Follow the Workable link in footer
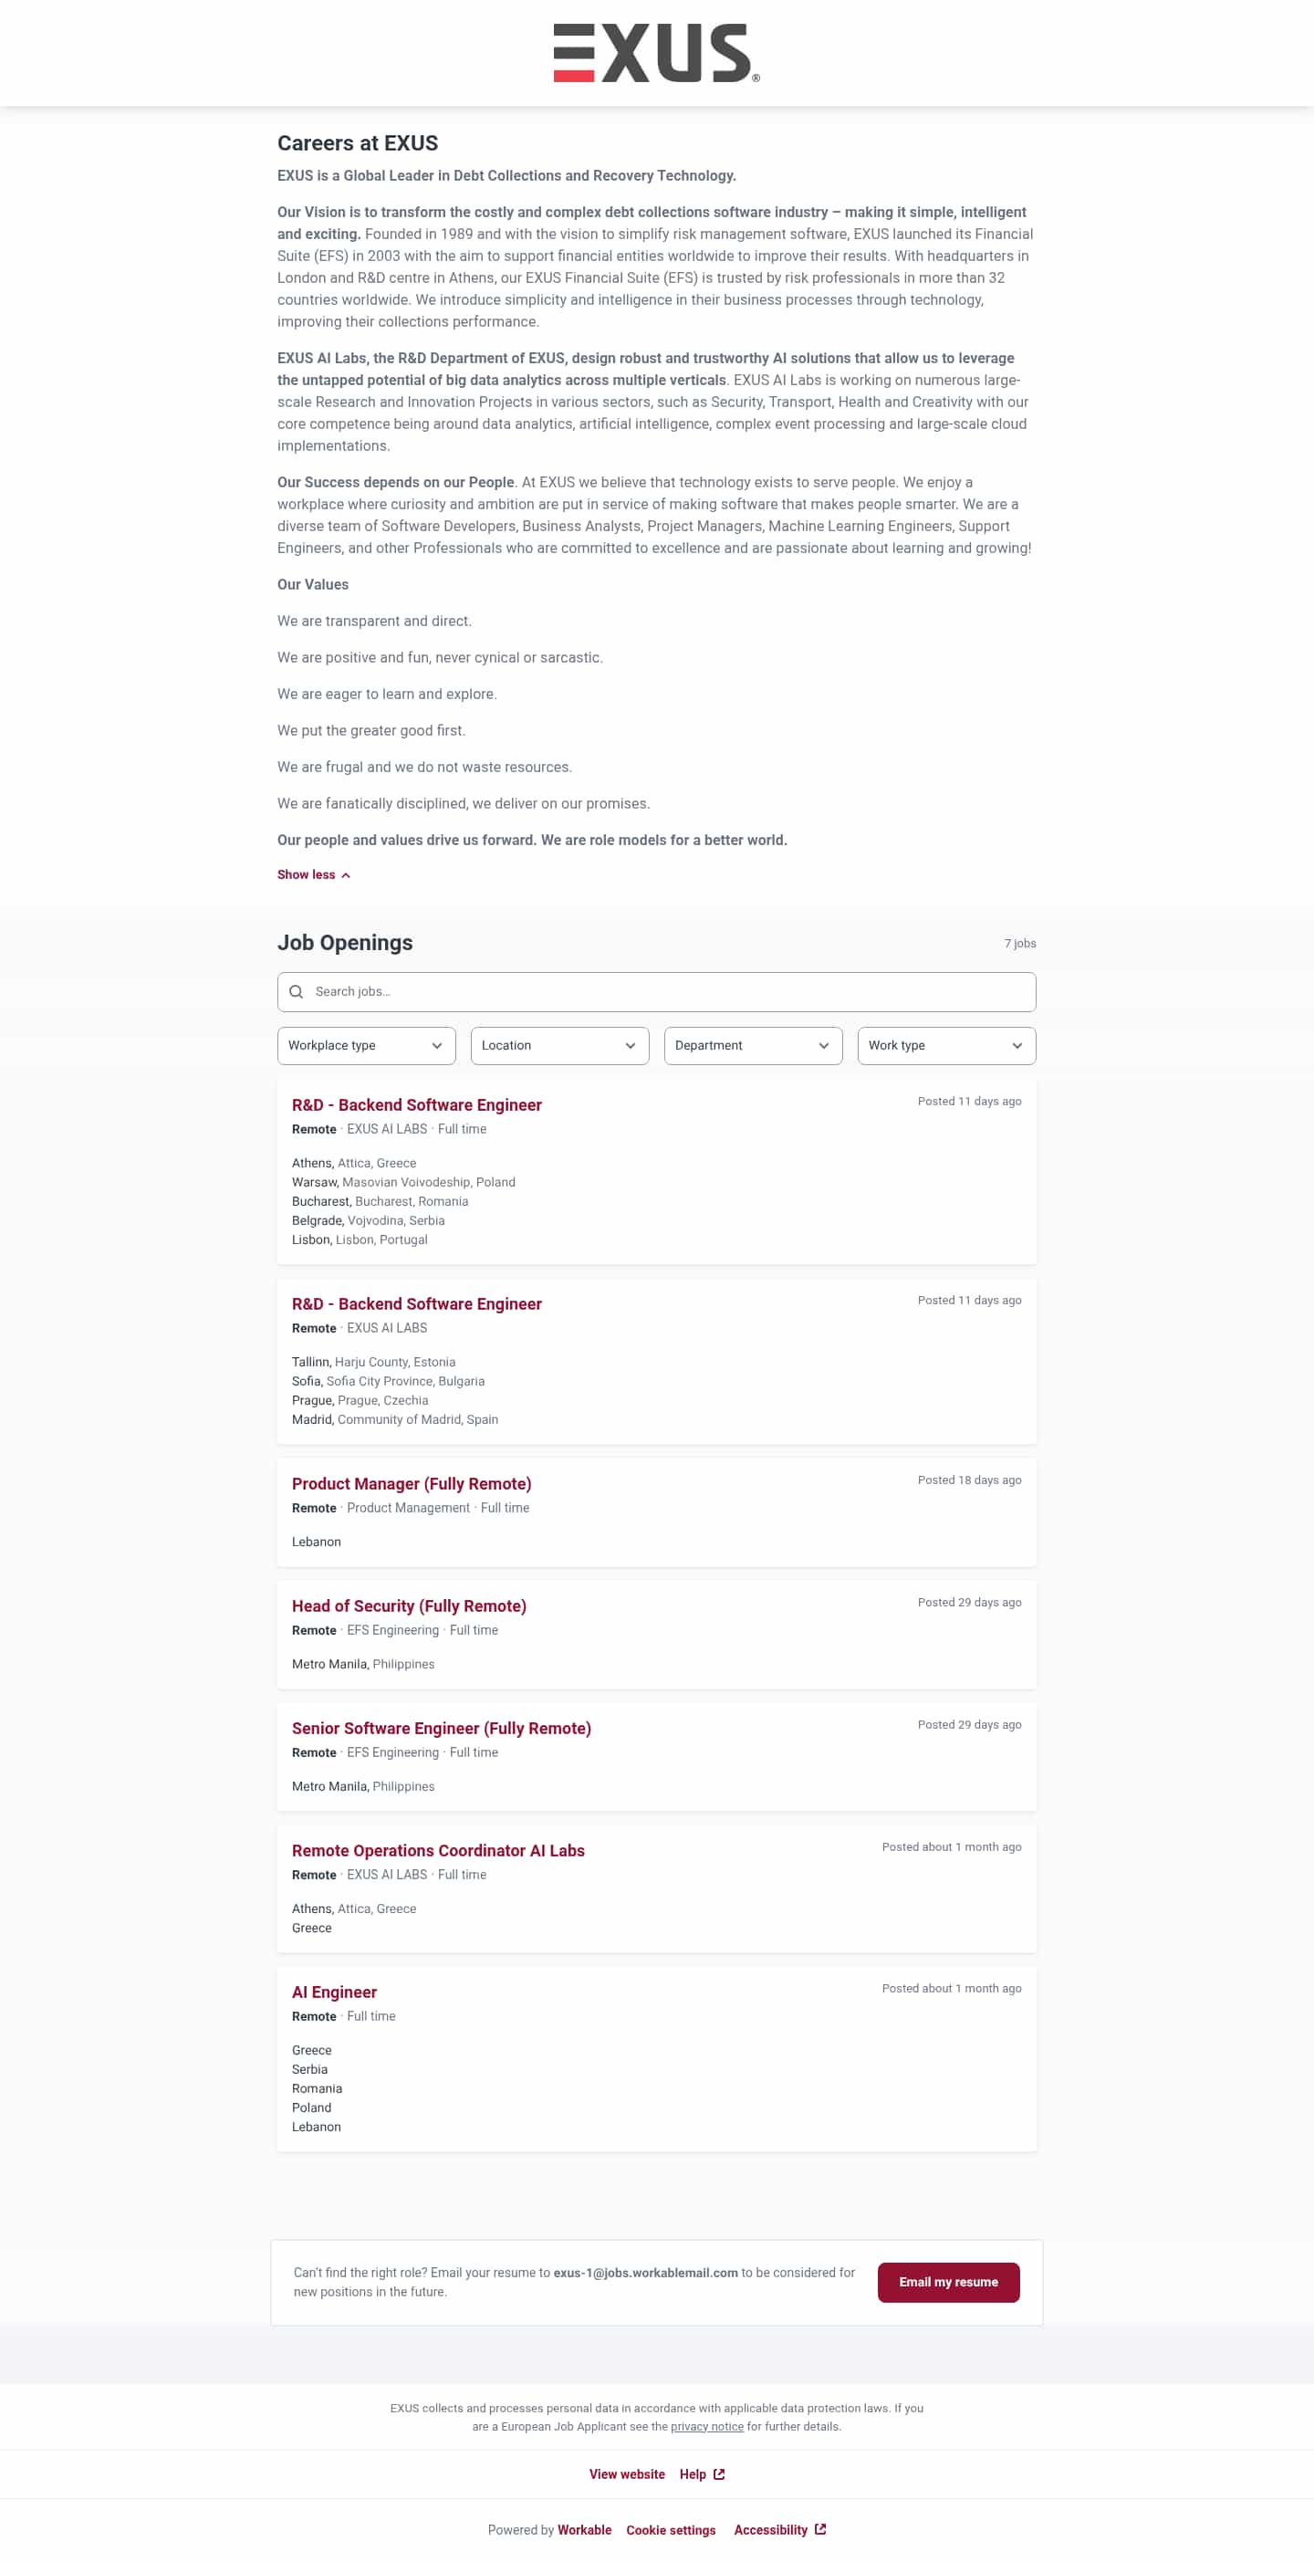Image resolution: width=1314 pixels, height=2562 pixels. (584, 2530)
